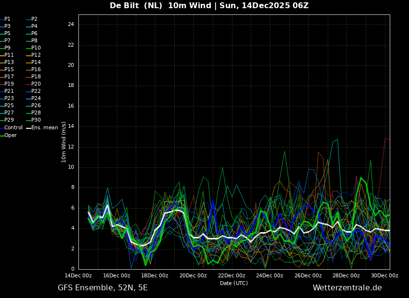Click the Ens. mean legend entry
This screenshot has width=409, height=298.
(44, 128)
